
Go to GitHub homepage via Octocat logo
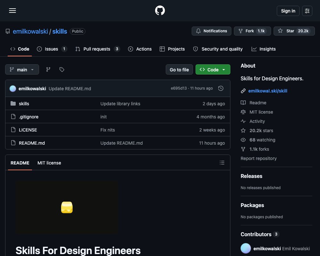tap(160, 11)
